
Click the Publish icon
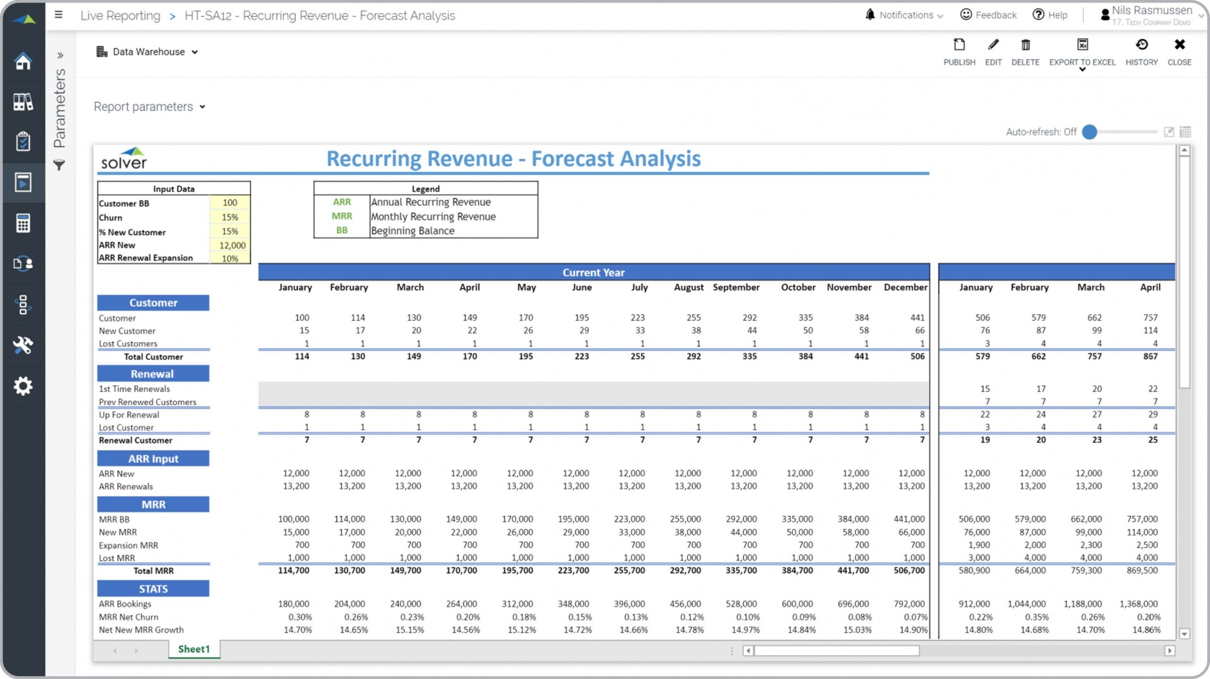click(959, 45)
